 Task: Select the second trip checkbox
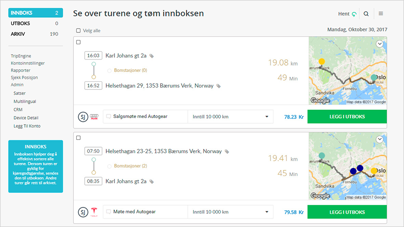78,138
